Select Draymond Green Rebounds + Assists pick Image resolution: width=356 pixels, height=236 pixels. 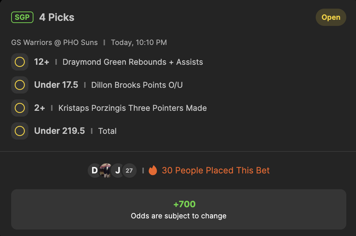(133, 62)
